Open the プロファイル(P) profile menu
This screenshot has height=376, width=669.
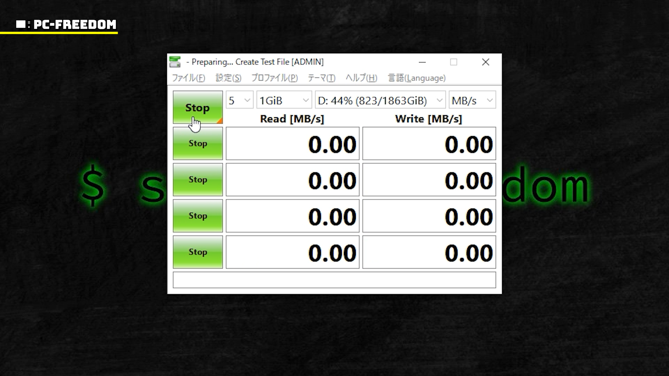(x=275, y=78)
